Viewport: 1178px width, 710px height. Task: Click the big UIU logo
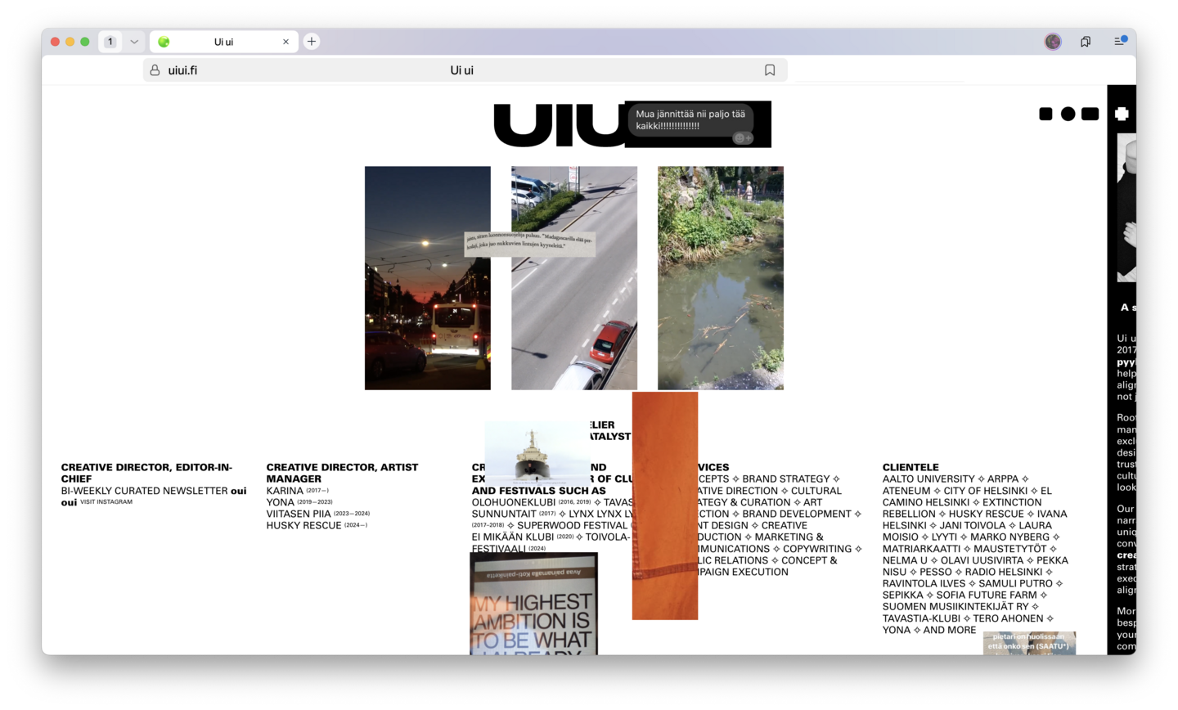(560, 125)
